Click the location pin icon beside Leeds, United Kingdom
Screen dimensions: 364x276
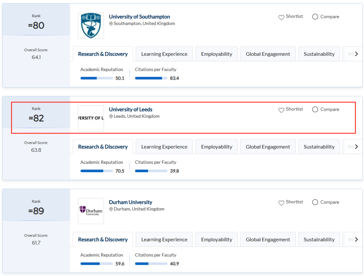click(111, 116)
